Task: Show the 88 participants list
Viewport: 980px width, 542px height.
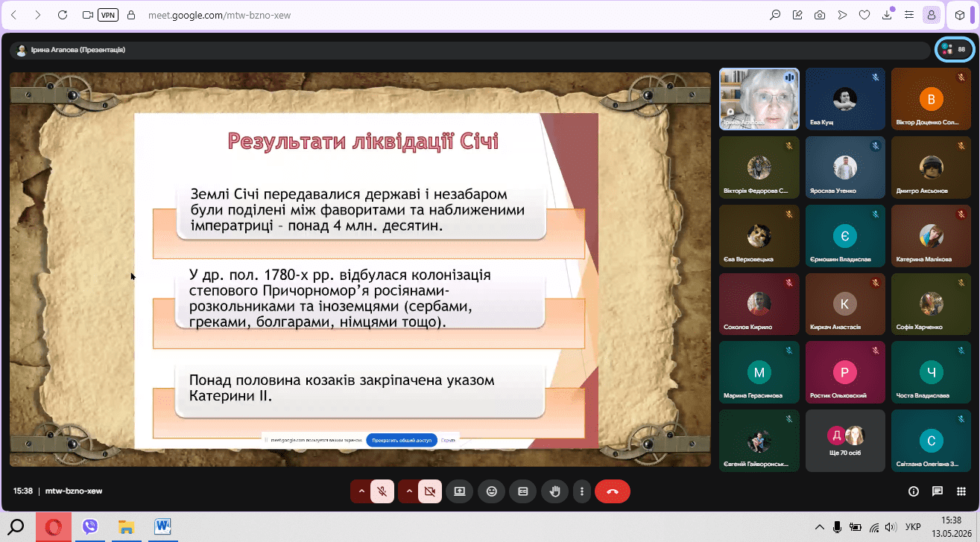Action: pos(955,49)
